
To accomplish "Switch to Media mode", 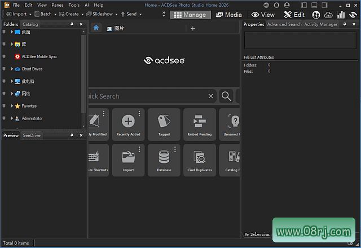I will [x=229, y=15].
